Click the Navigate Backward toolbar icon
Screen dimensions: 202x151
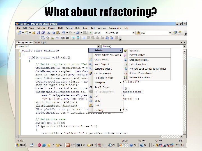click(78, 33)
